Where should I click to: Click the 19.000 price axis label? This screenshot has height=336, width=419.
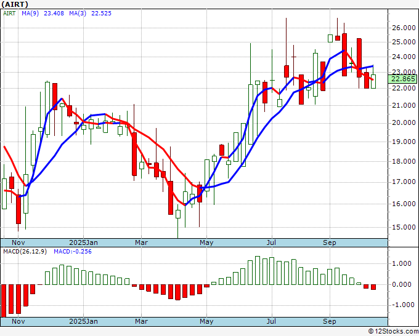click(403, 142)
